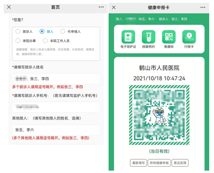
Task: Tap the health declaration QR code
Action: [159, 115]
